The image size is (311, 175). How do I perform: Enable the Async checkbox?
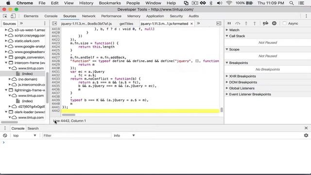(x=284, y=23)
